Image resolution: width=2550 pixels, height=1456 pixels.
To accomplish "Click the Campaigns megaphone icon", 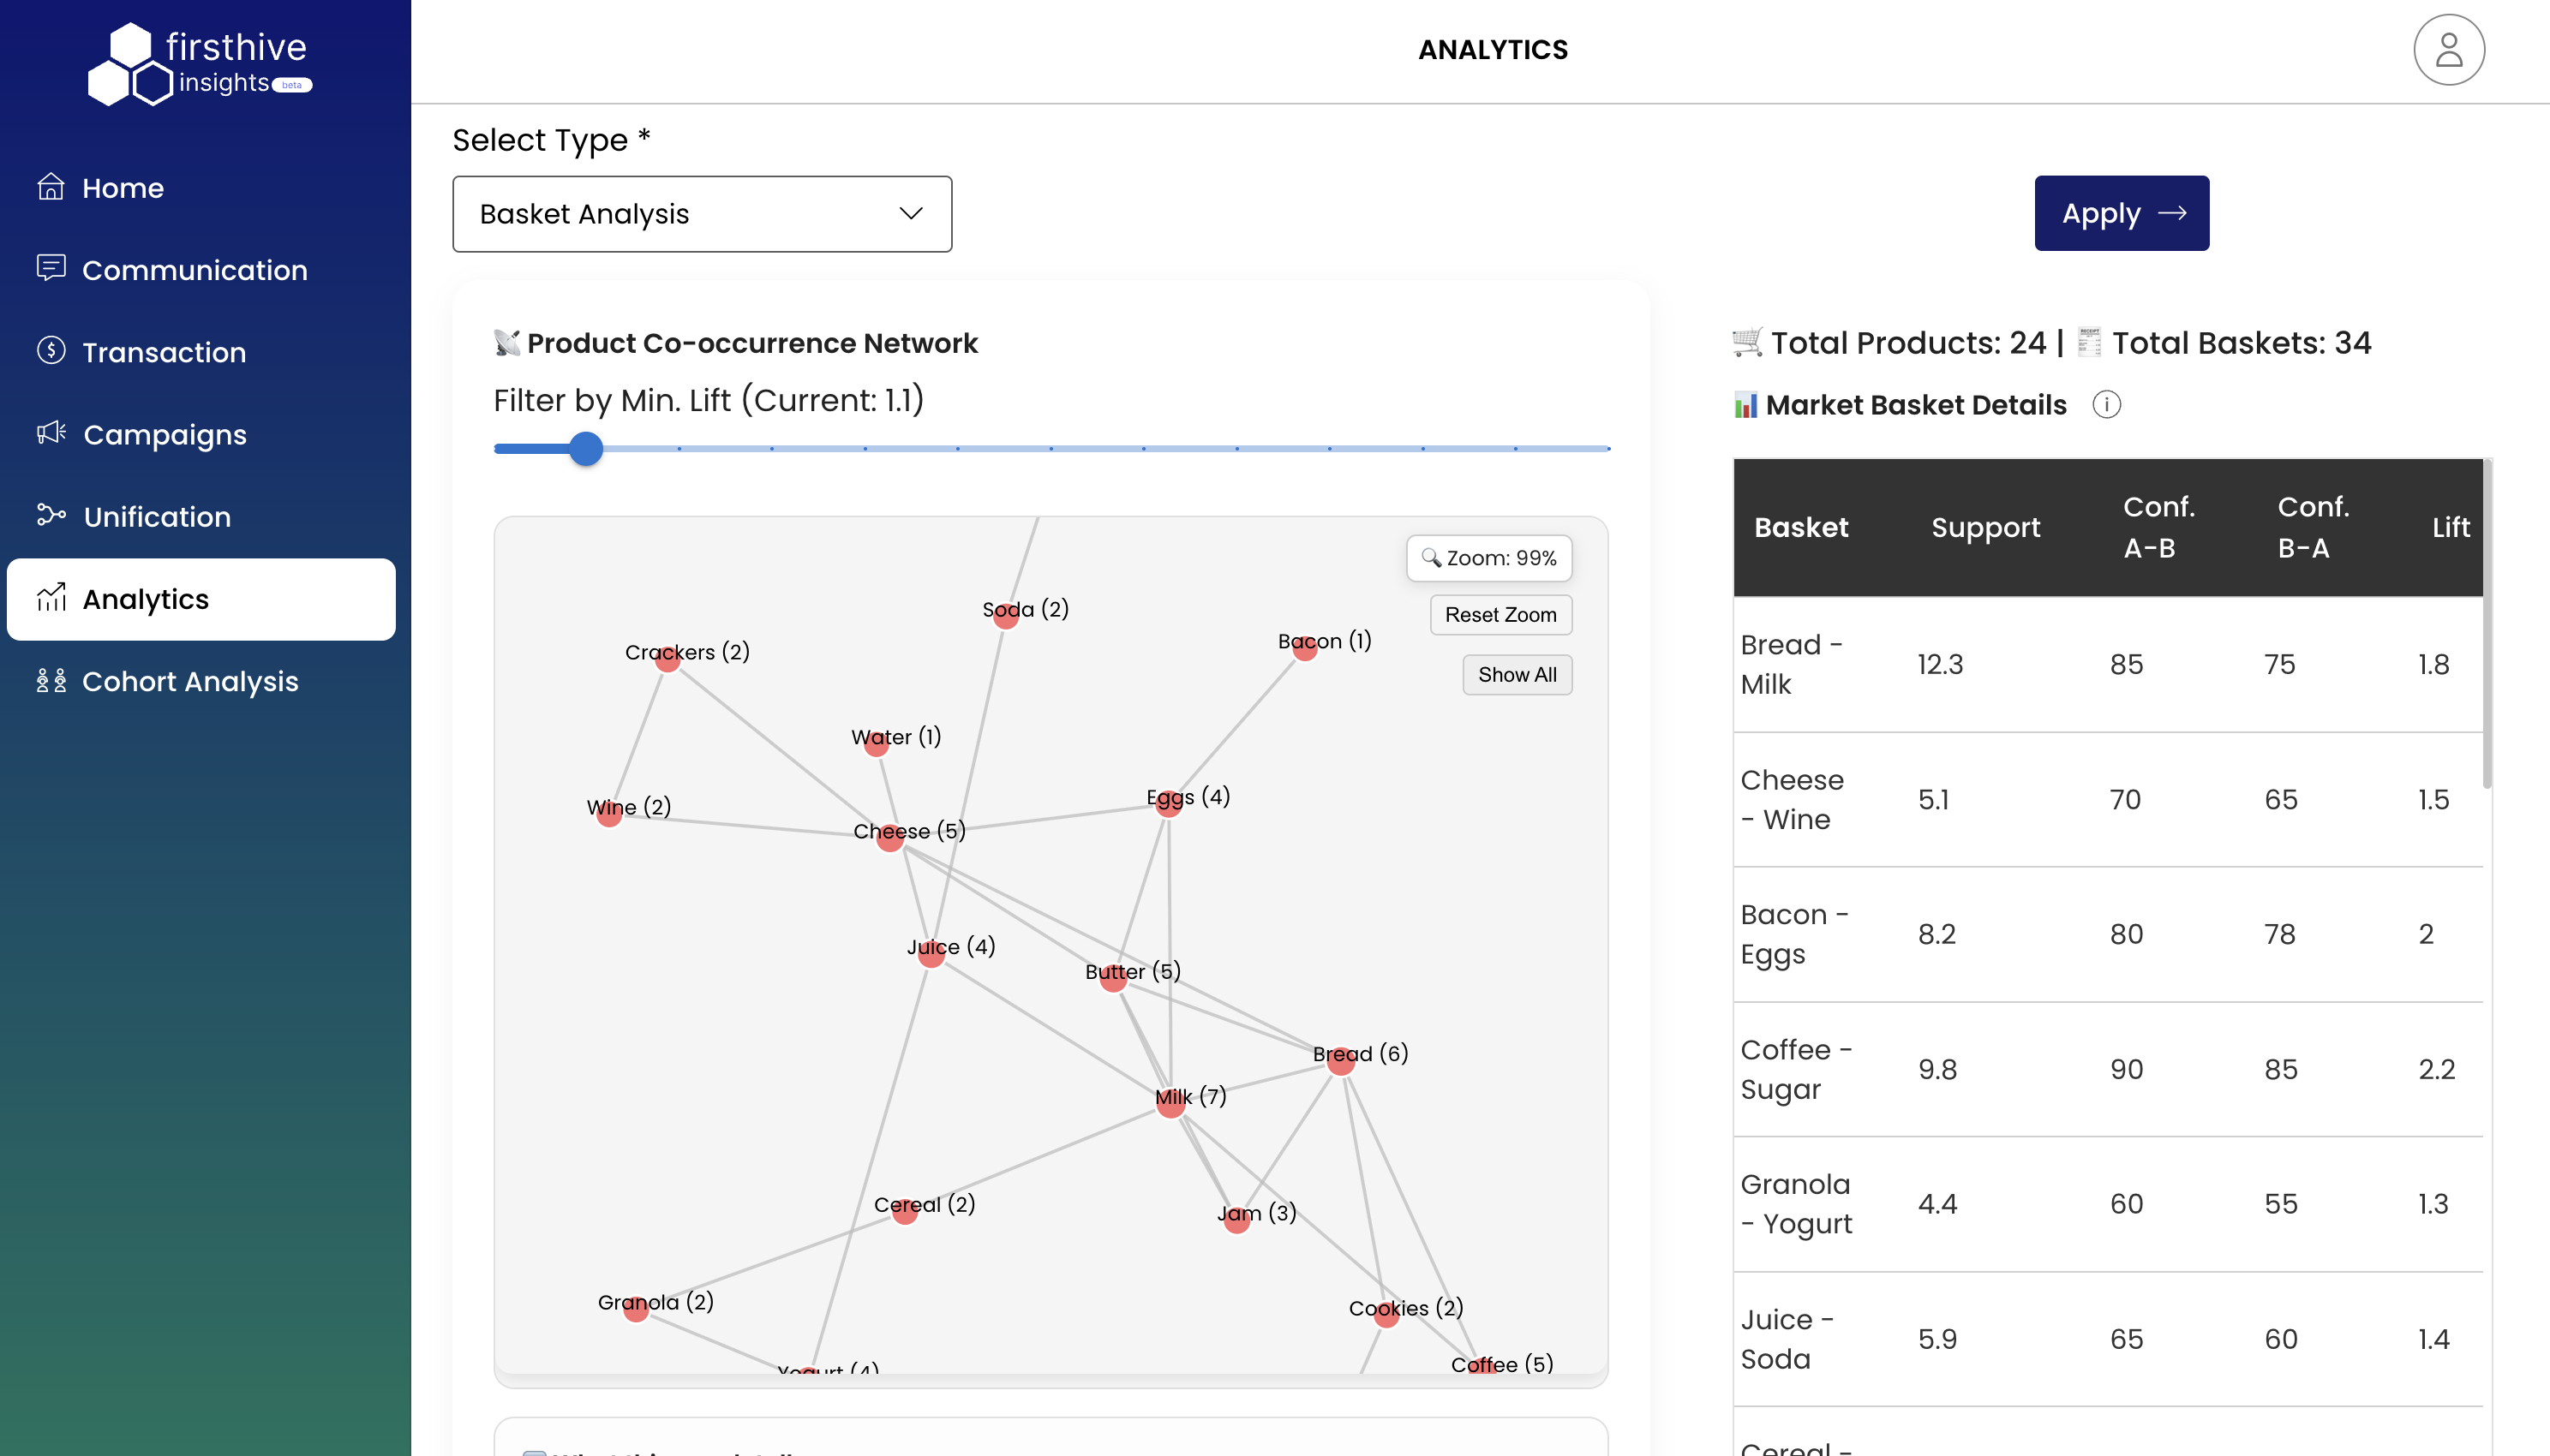I will click(x=51, y=433).
